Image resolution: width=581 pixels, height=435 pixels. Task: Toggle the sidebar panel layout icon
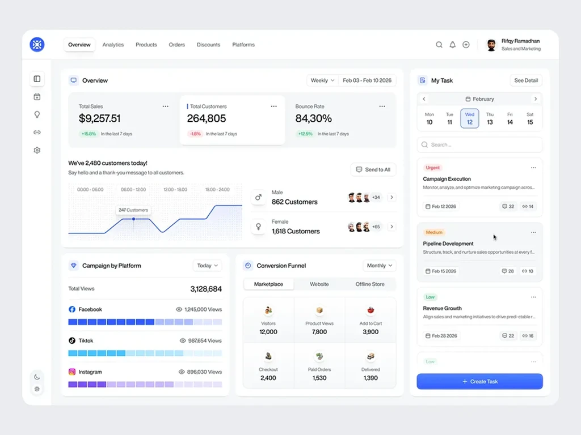pos(37,79)
